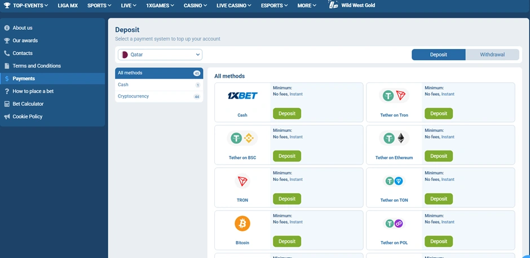The width and height of the screenshot is (530, 258).
Task: Click the 44 count badge on Cryptocurrency
Action: 197,96
